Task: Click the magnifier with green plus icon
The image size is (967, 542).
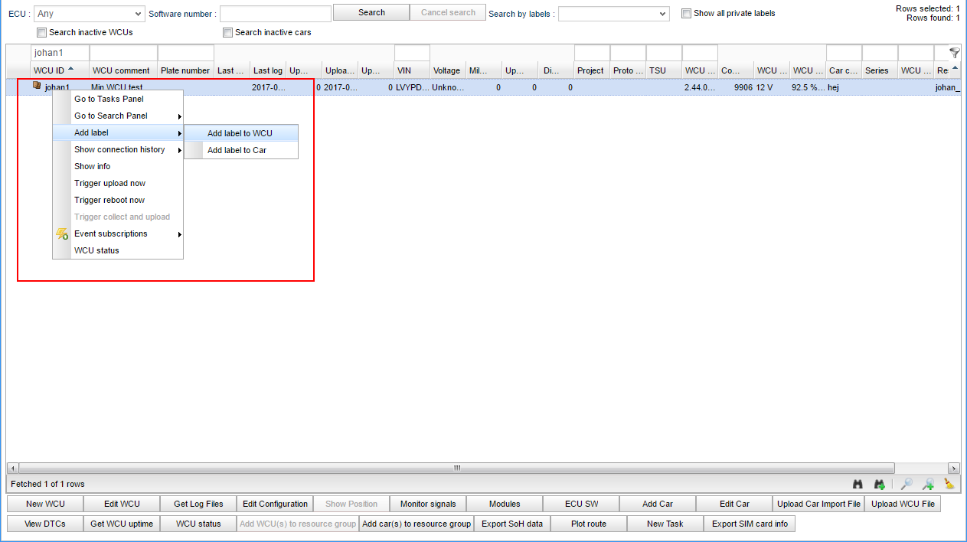Action: tap(928, 484)
